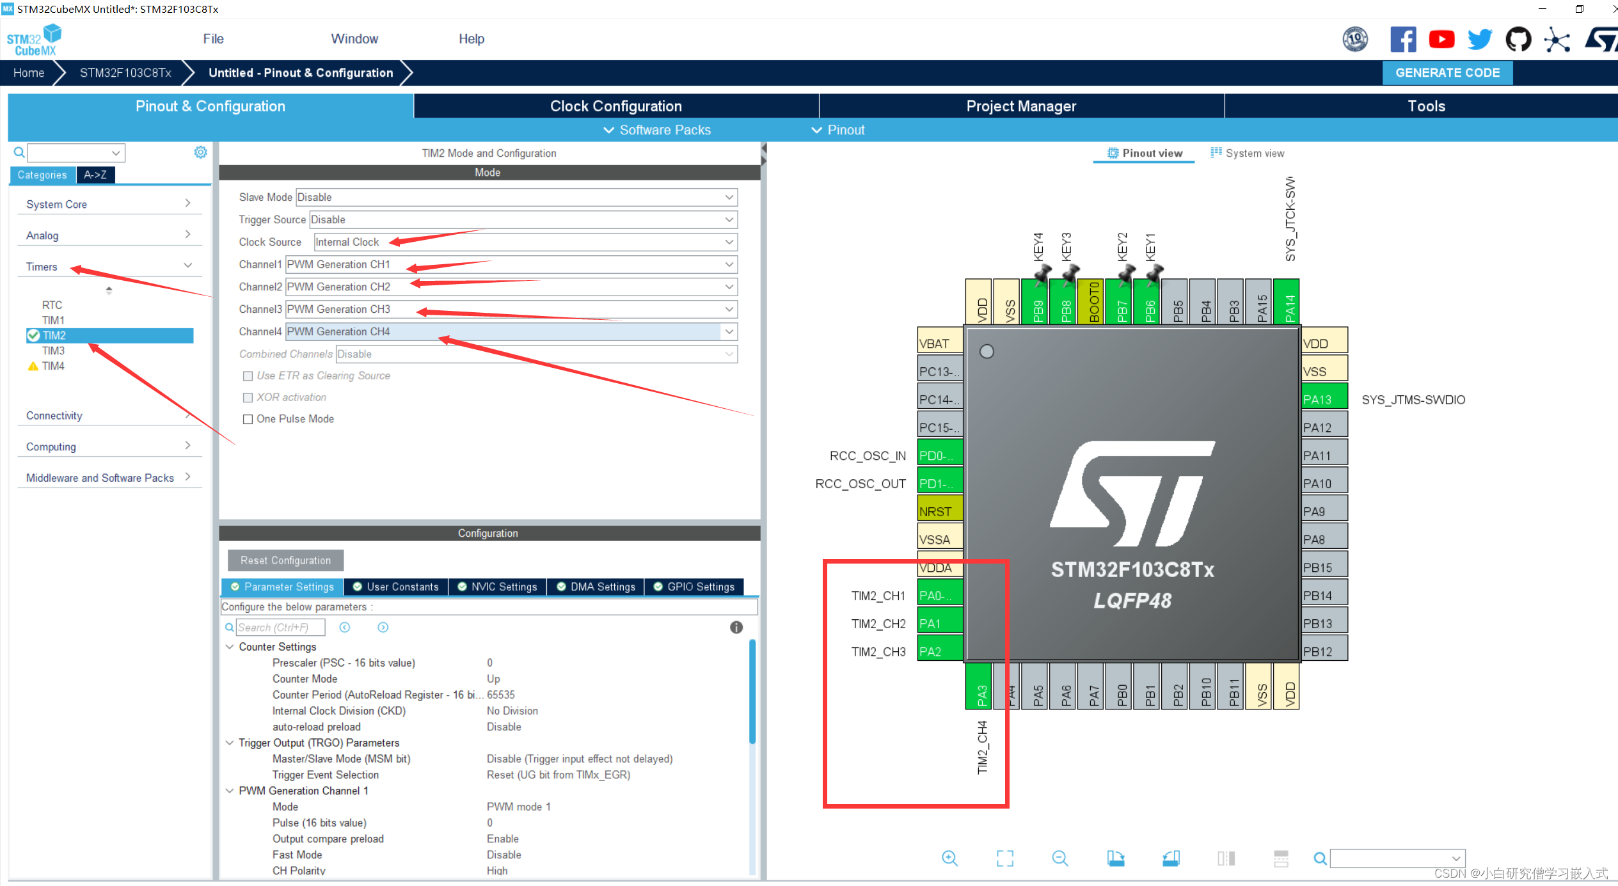The height and width of the screenshot is (886, 1618).
Task: Click the zoom out pinout icon
Action: (1059, 858)
